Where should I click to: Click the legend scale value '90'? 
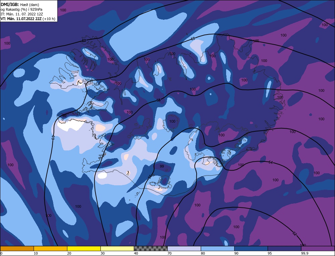(236, 253)
